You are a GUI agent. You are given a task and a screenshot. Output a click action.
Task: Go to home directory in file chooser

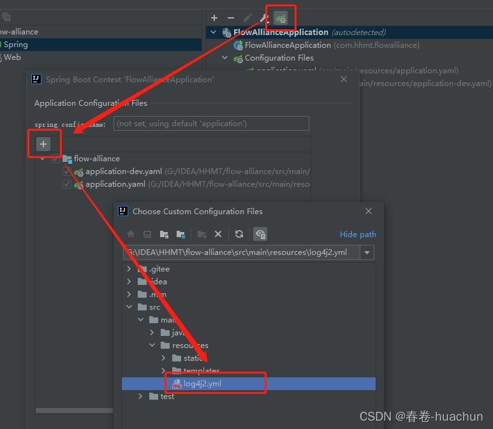pos(131,234)
